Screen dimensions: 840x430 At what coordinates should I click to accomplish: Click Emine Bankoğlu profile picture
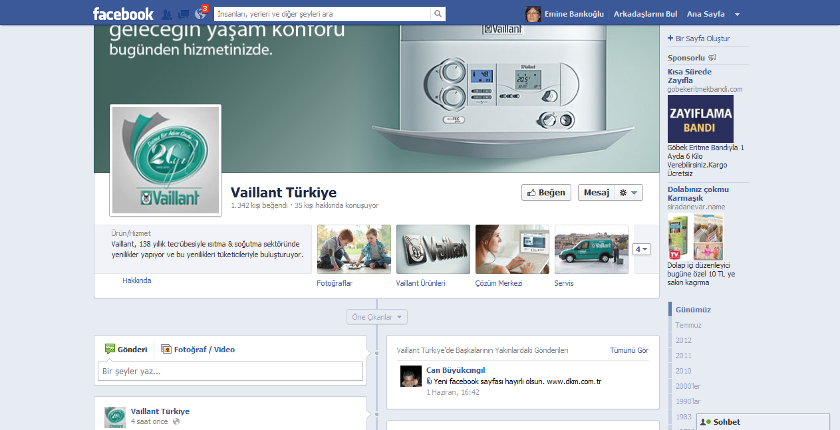coord(533,14)
